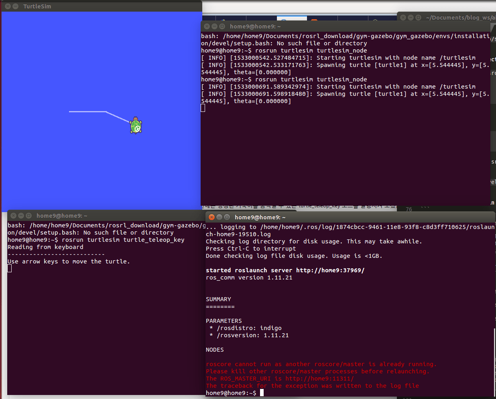Click 'The traceback for the exception' line
The width and height of the screenshot is (496, 399).
312,386
